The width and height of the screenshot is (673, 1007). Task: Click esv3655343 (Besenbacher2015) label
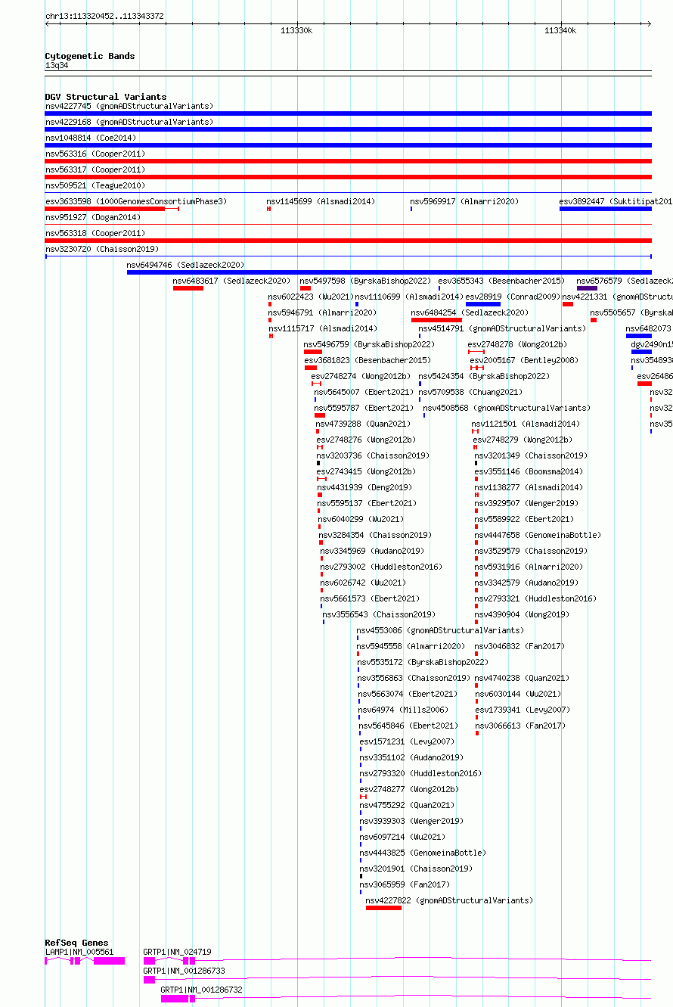pyautogui.click(x=501, y=281)
